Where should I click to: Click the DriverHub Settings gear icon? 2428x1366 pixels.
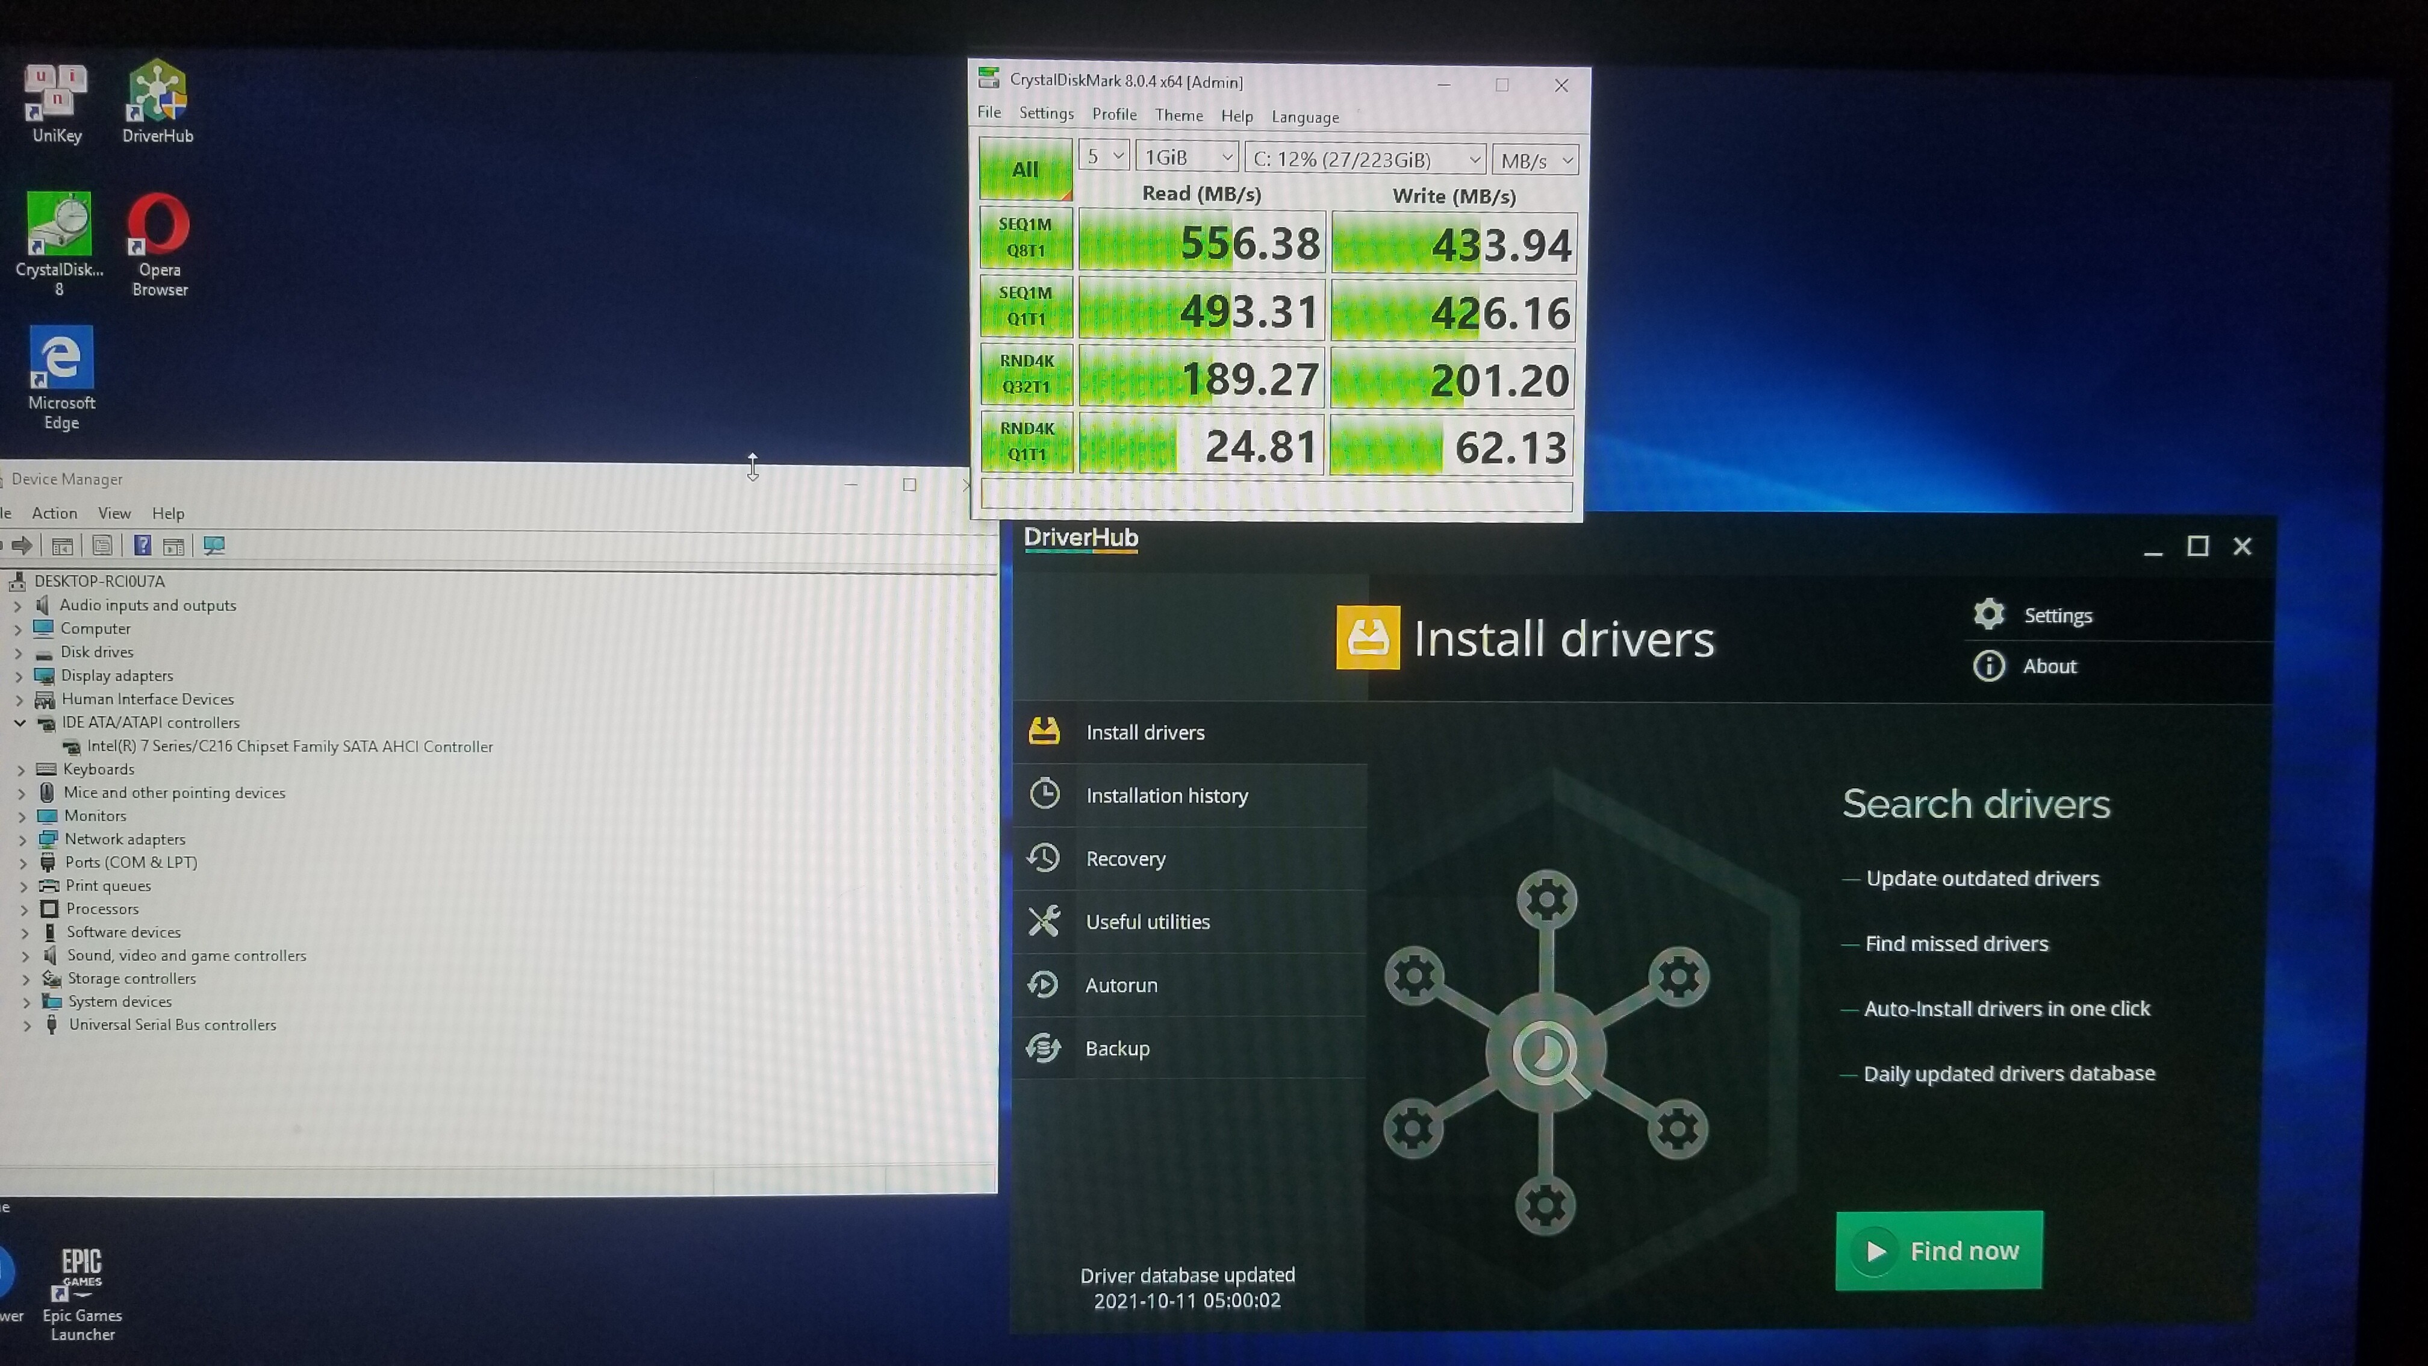click(1989, 614)
